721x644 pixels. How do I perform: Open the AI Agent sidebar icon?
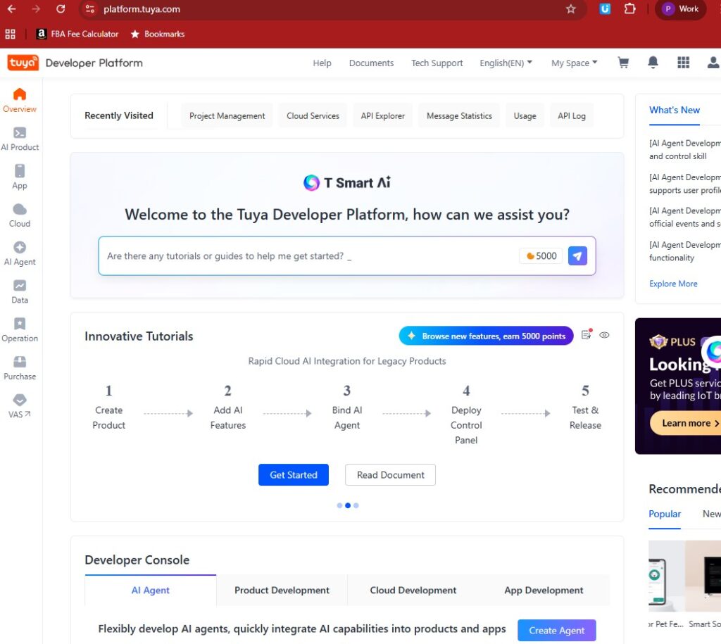(20, 252)
